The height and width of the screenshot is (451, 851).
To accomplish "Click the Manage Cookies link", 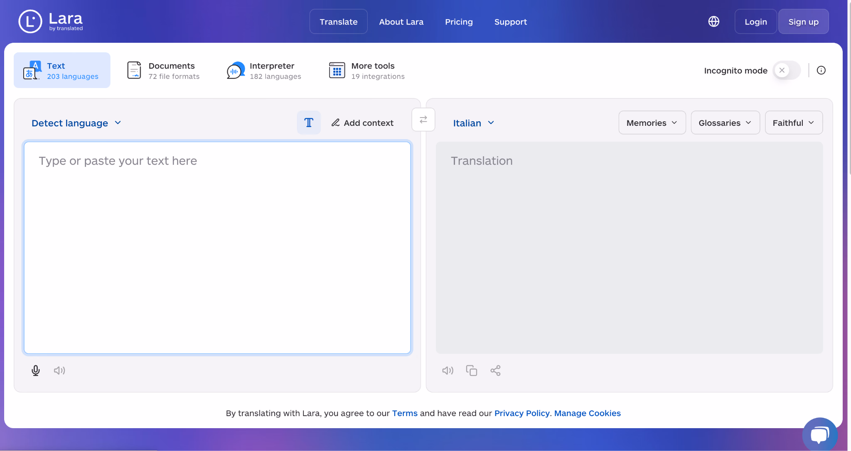I will [587, 413].
